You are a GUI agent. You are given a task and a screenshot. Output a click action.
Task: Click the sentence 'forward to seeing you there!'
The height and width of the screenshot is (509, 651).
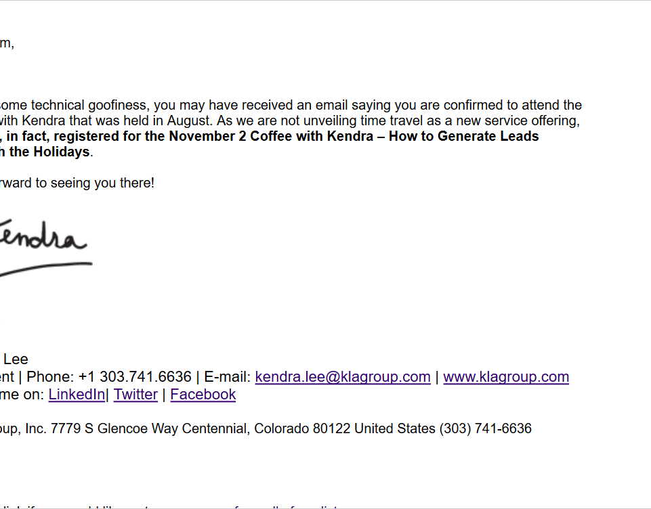(77, 183)
